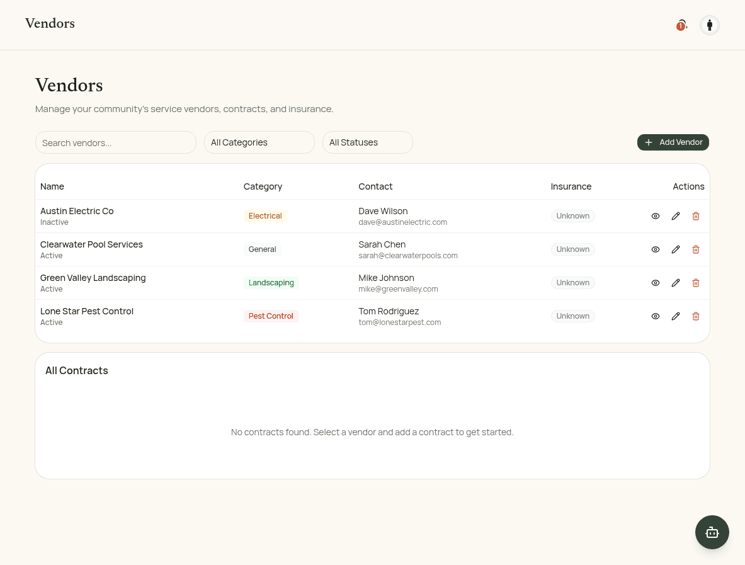Click the Inactive status under Austin Electric
The width and height of the screenshot is (745, 565).
54,222
